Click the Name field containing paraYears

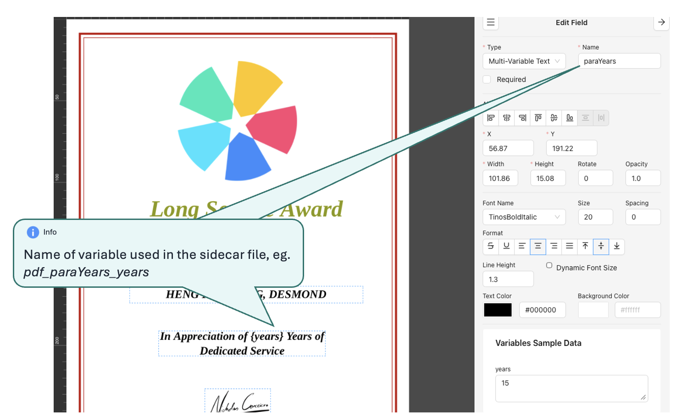coord(619,61)
